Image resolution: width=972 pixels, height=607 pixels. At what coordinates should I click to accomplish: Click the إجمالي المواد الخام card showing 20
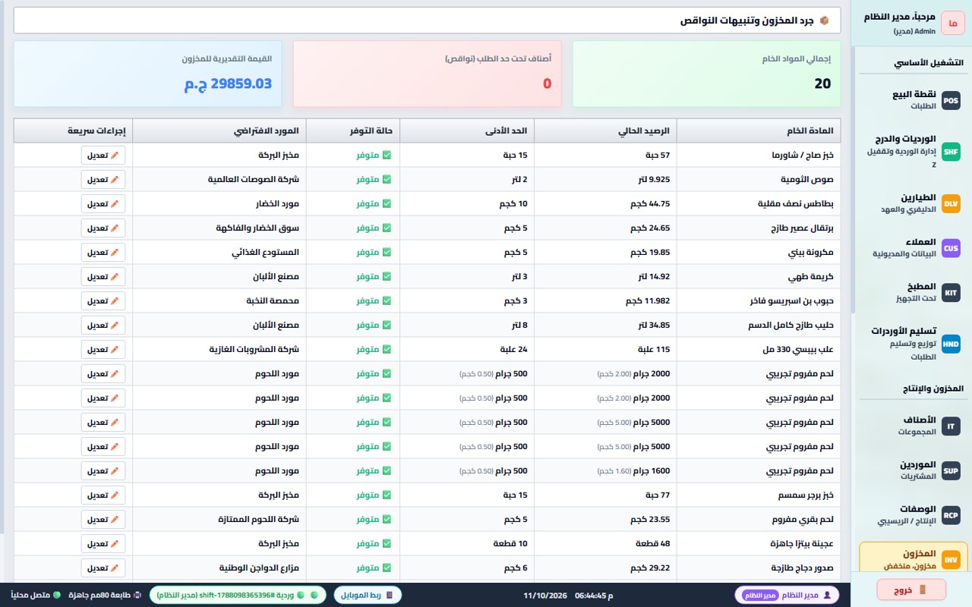tap(706, 74)
